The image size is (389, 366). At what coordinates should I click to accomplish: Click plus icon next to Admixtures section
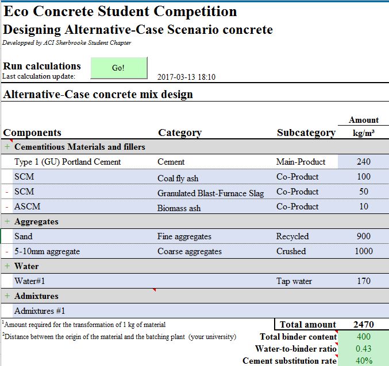[7, 295]
